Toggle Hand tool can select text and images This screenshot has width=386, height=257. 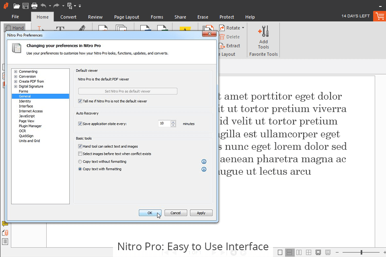click(x=80, y=146)
